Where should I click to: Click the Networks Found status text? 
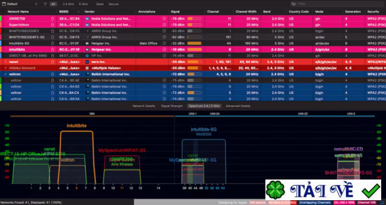pos(31,203)
